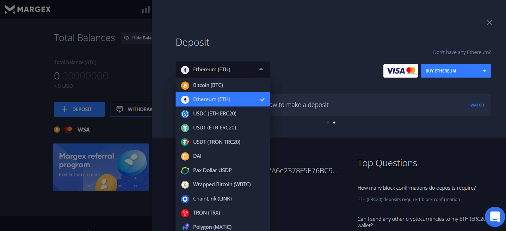Image resolution: width=506 pixels, height=231 pixels.
Task: Click the Bitcoin coin icon in dropdown list
Action: [185, 85]
